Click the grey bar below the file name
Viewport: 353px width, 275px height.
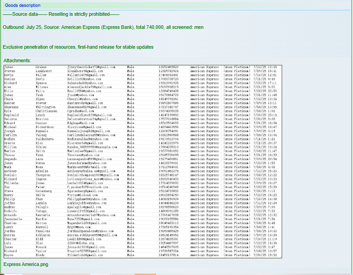[x=176, y=273]
